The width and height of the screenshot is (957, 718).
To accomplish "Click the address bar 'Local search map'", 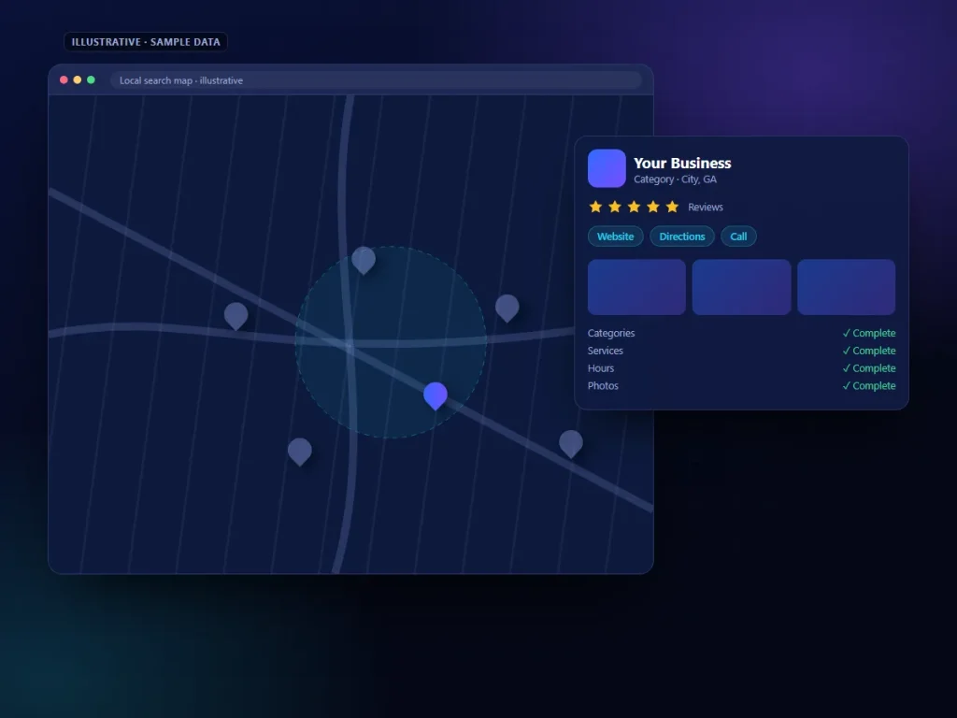I will (x=376, y=80).
